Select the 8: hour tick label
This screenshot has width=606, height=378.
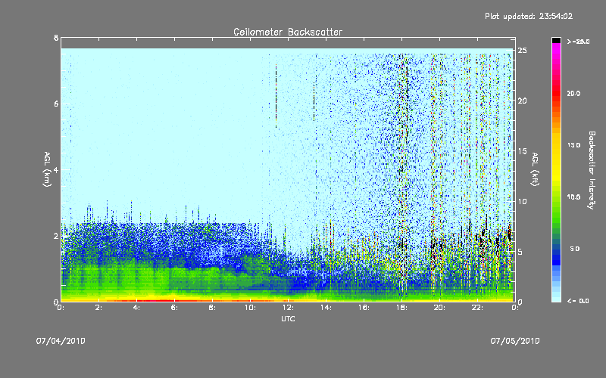click(213, 308)
